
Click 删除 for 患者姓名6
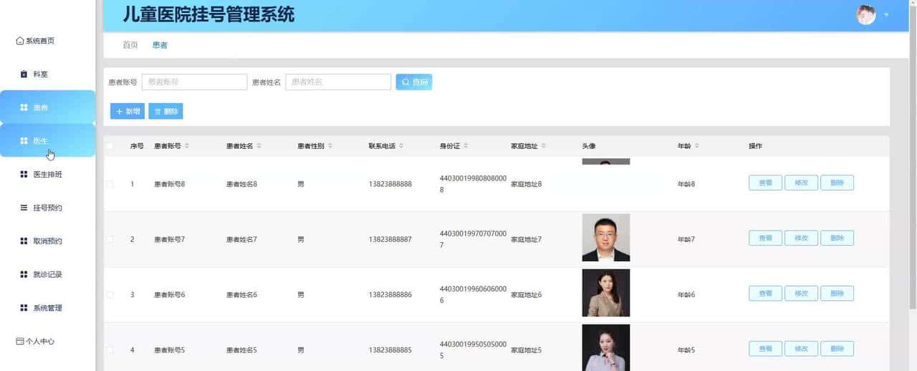click(x=837, y=293)
